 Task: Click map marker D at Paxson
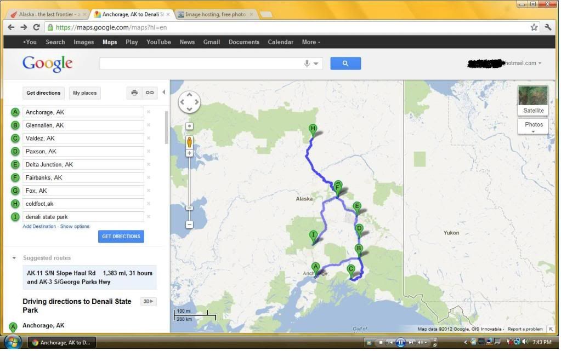click(x=359, y=230)
